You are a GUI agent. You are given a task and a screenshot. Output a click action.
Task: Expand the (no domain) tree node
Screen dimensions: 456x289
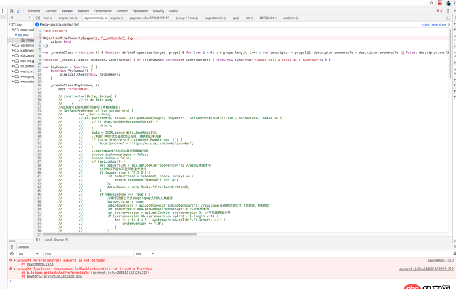[x=13, y=46]
